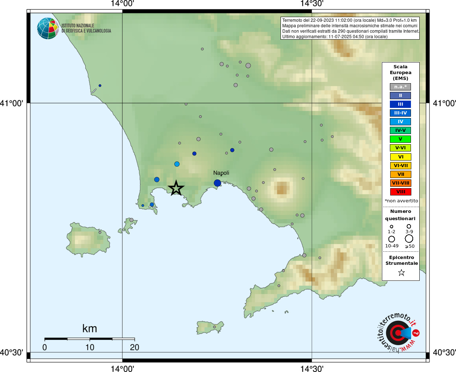
Task: Click the INGV globe logo
Action: pos(48,28)
